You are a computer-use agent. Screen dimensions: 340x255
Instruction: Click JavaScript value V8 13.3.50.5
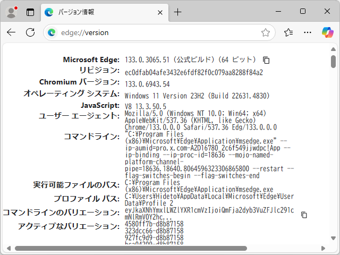146,106
